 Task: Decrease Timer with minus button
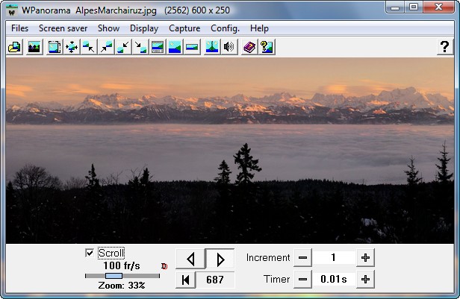(x=302, y=280)
